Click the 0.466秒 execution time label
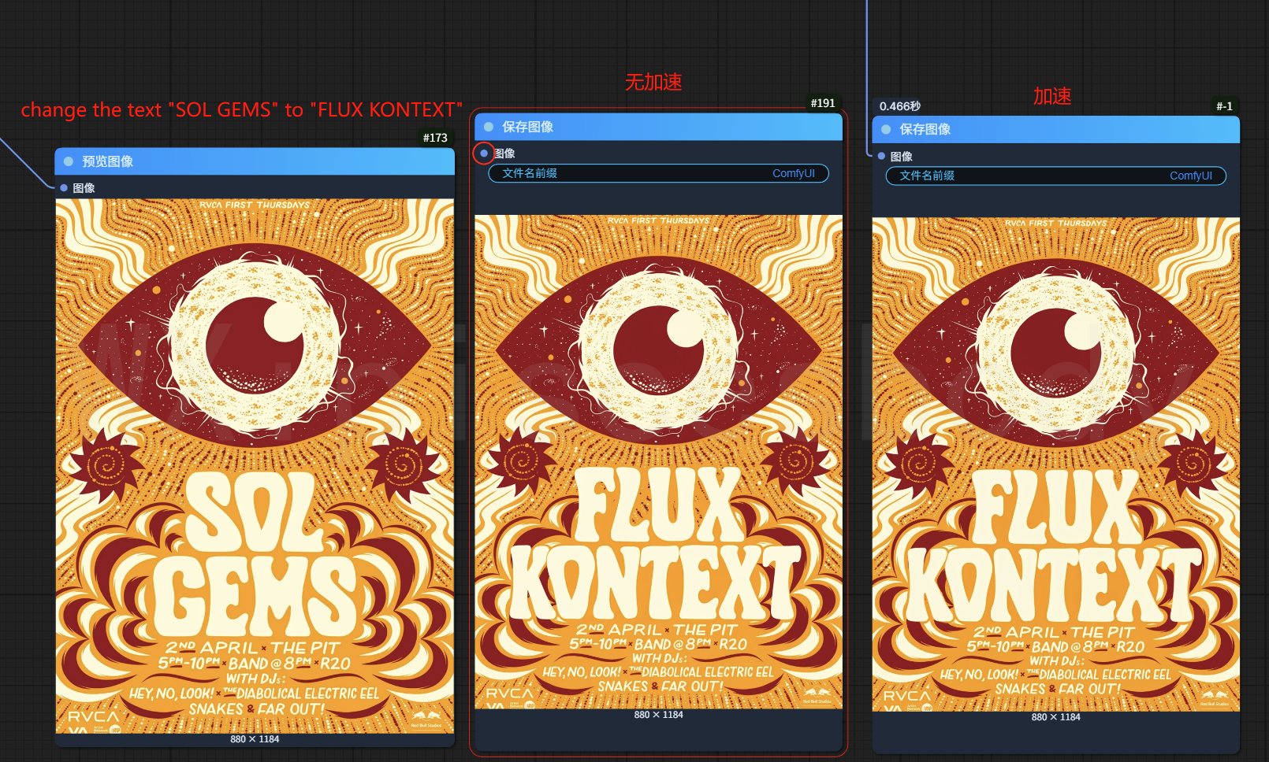 click(x=900, y=106)
